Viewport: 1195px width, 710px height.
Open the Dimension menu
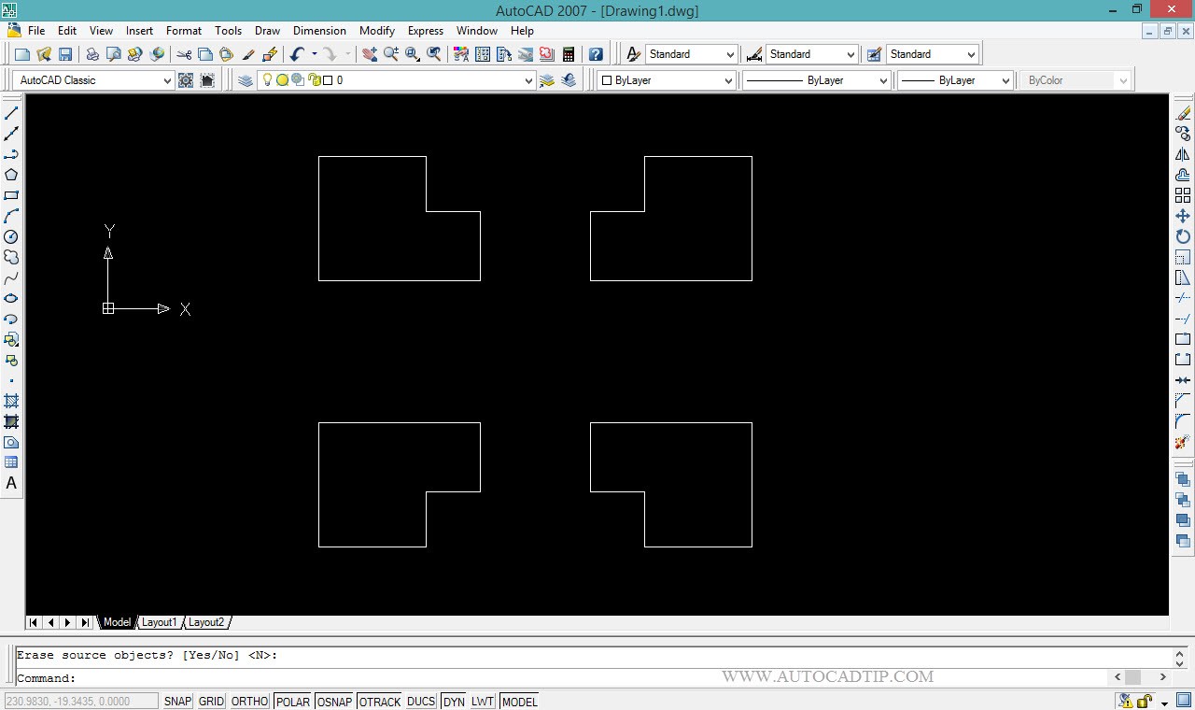[x=319, y=30]
